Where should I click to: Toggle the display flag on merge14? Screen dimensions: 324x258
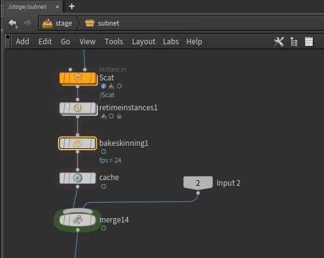coord(92,220)
